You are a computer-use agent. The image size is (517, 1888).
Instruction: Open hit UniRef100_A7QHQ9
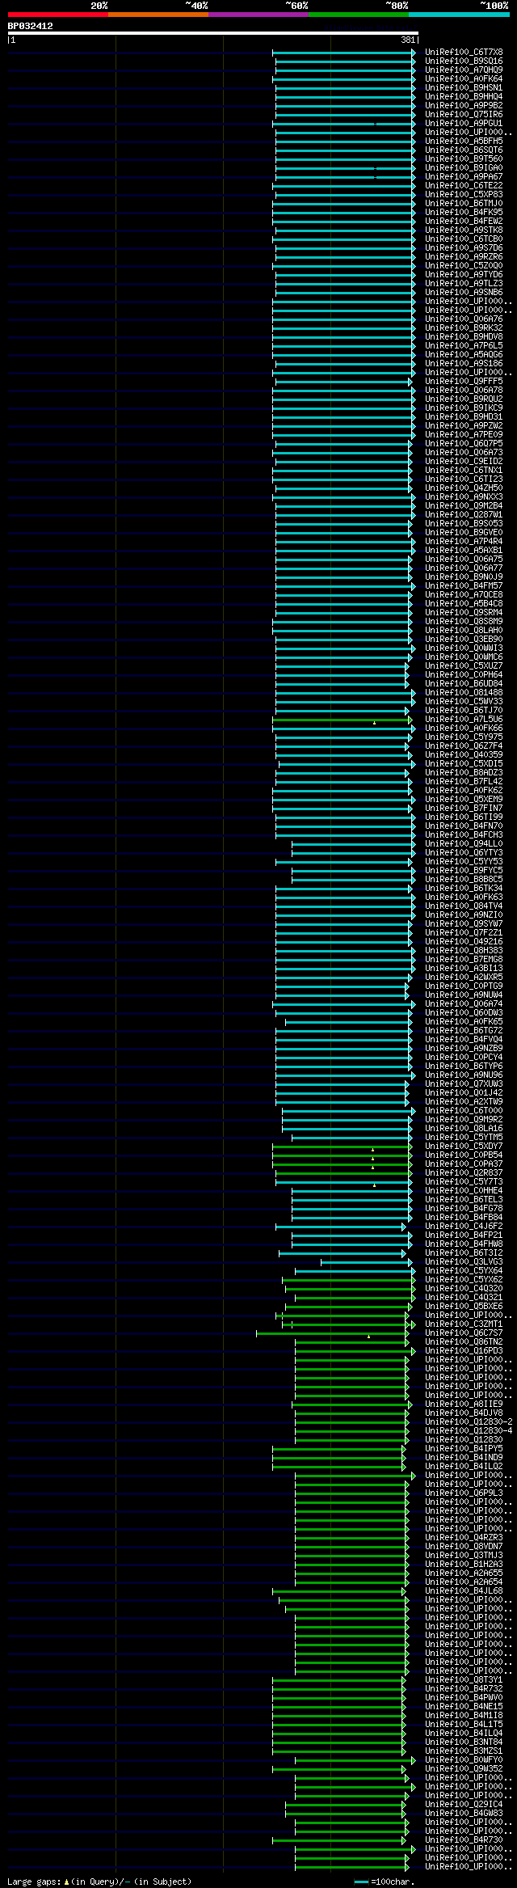(464, 70)
